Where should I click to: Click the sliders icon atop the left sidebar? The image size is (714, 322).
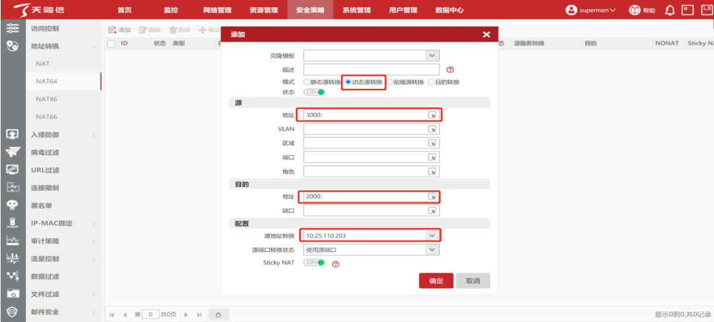click(13, 28)
